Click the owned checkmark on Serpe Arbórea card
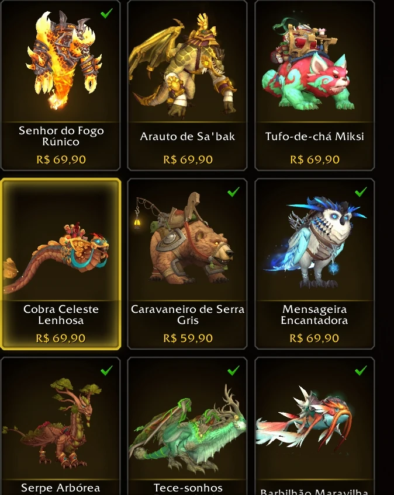Screen dimensions: 394x495 (106, 370)
